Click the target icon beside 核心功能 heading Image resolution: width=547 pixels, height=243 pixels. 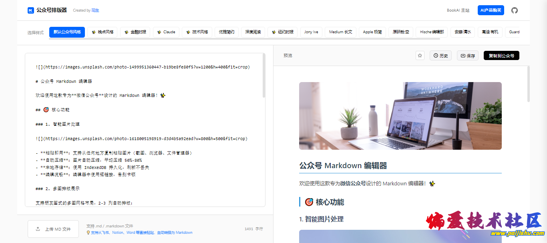pos(309,202)
